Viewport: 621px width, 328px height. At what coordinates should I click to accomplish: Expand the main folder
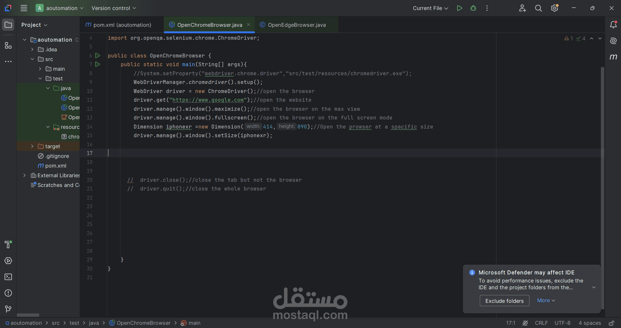coord(40,69)
